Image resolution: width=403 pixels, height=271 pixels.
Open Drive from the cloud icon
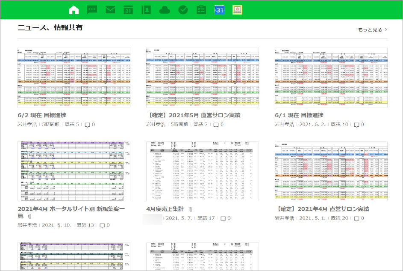click(x=165, y=10)
